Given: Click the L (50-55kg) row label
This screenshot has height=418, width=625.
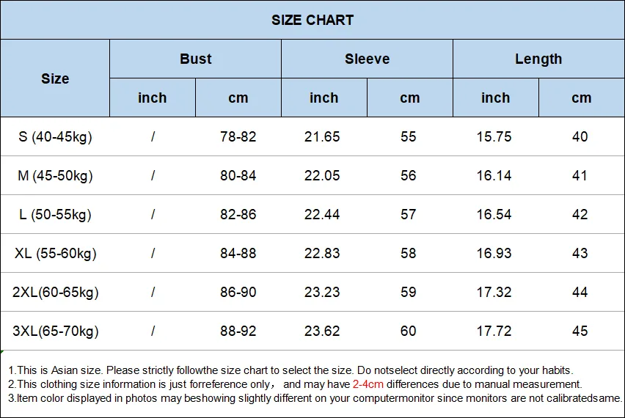Looking at the screenshot, I should point(55,214).
